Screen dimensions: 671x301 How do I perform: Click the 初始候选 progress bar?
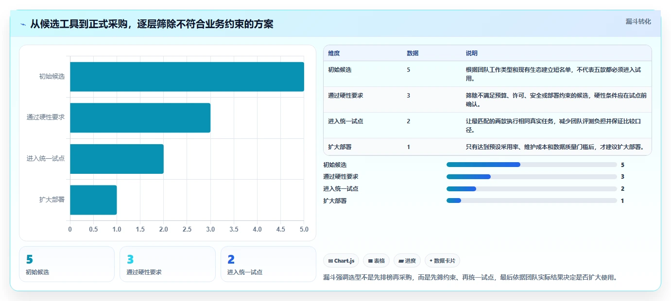[x=532, y=165]
